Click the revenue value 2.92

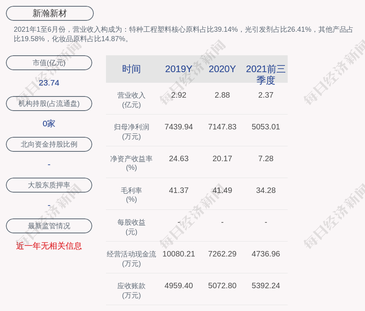pos(179,95)
